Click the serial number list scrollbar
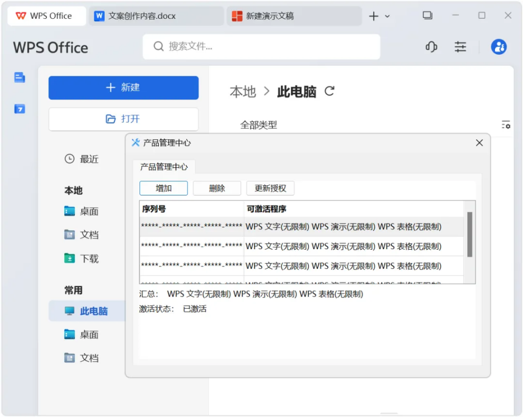 tap(469, 234)
